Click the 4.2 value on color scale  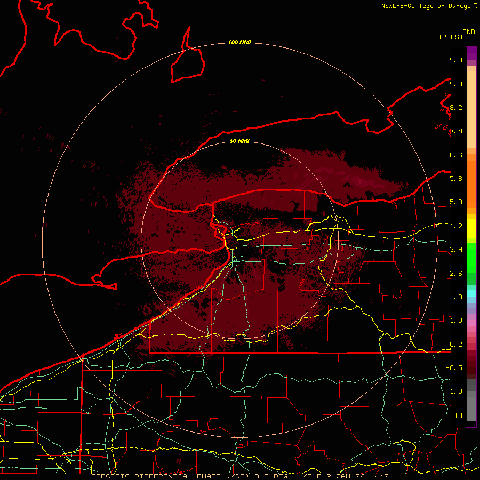(456, 226)
